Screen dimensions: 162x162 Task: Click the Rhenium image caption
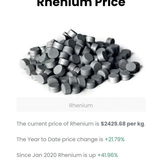click(81, 105)
